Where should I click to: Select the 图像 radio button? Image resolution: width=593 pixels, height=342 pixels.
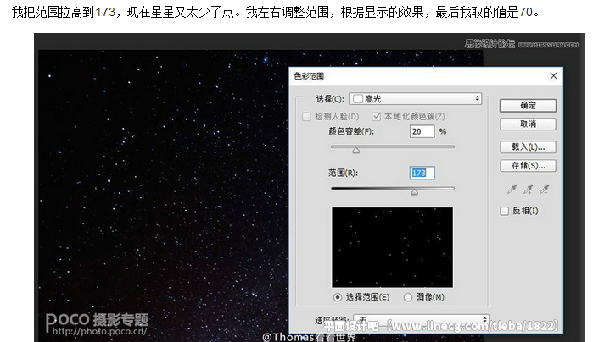tap(407, 297)
